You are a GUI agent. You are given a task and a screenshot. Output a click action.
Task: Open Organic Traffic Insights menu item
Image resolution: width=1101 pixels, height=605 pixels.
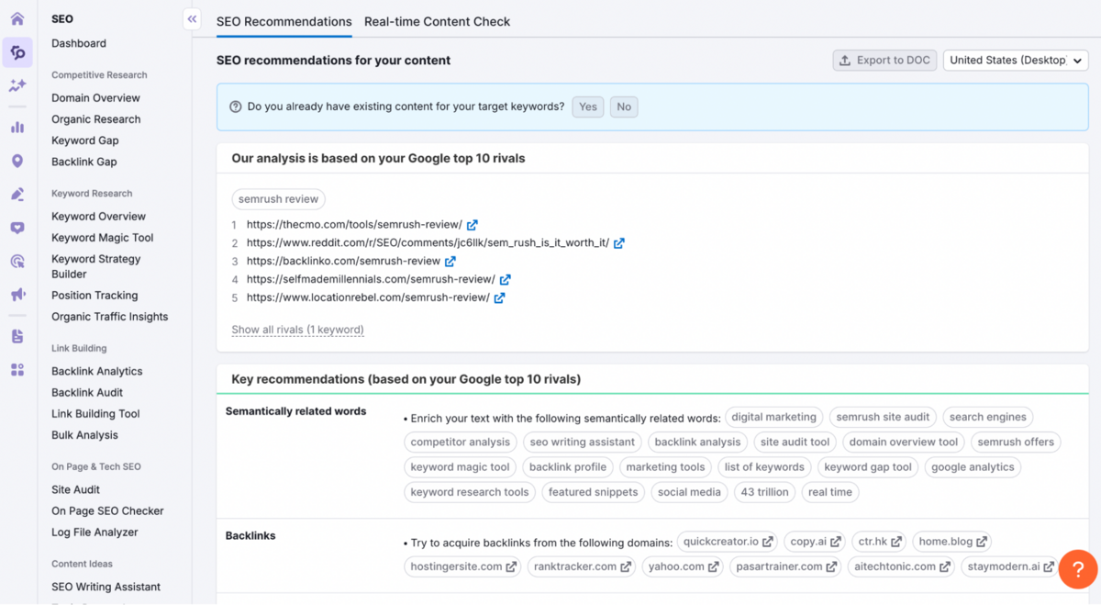[109, 317]
